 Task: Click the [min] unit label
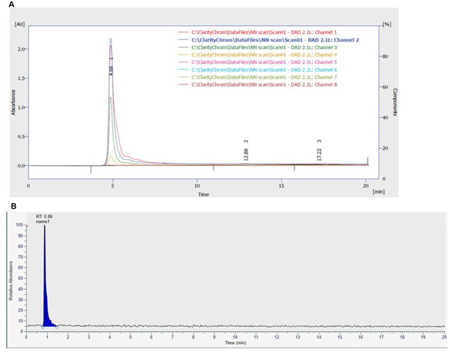pos(378,192)
